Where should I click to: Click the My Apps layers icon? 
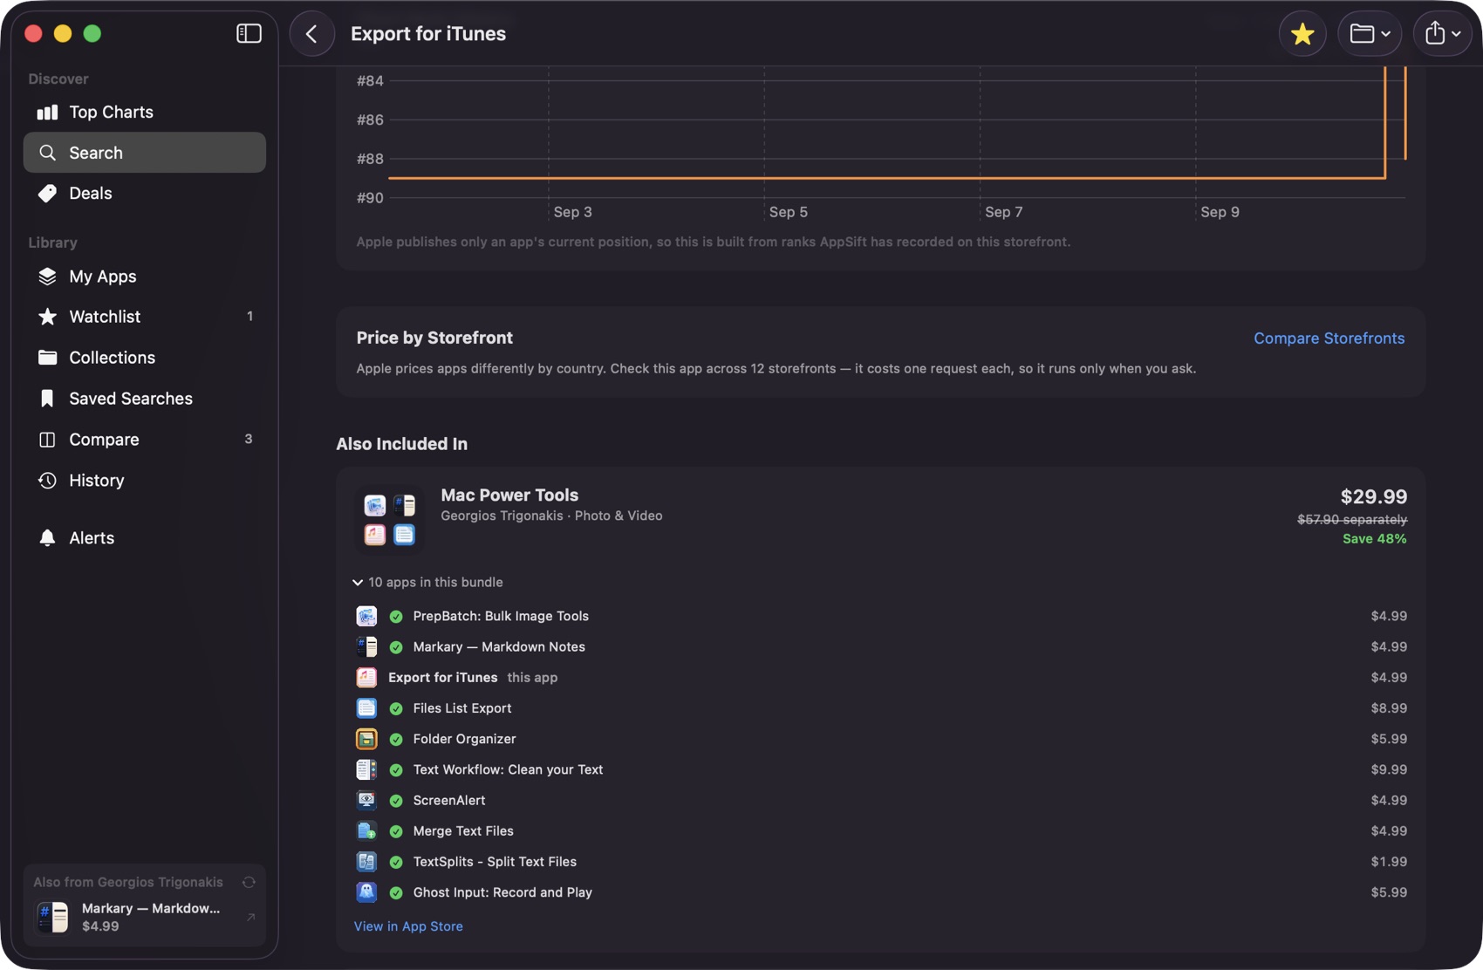pos(47,276)
